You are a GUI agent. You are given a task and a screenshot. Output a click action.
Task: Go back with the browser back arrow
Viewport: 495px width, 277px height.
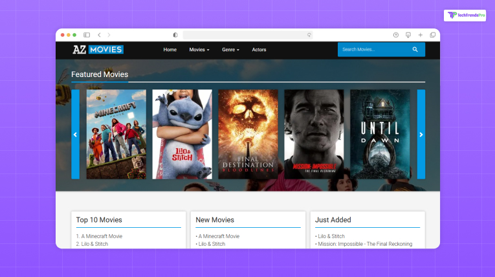coord(99,35)
